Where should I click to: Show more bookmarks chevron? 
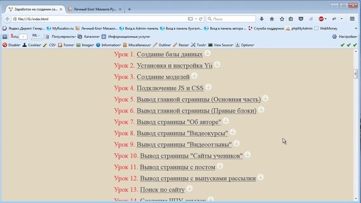356,29
